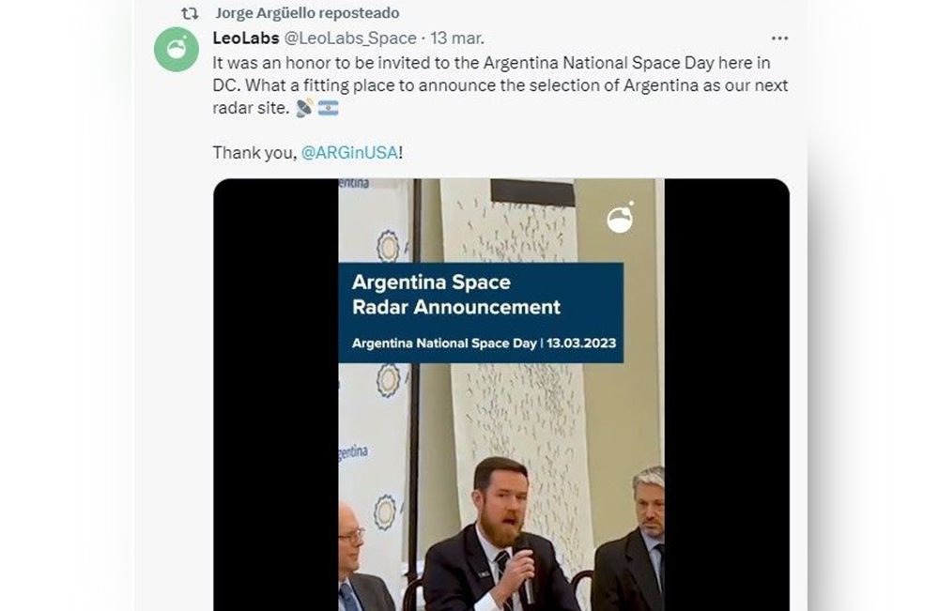
Task: Click the tweet text about the radar site
Action: 500,85
